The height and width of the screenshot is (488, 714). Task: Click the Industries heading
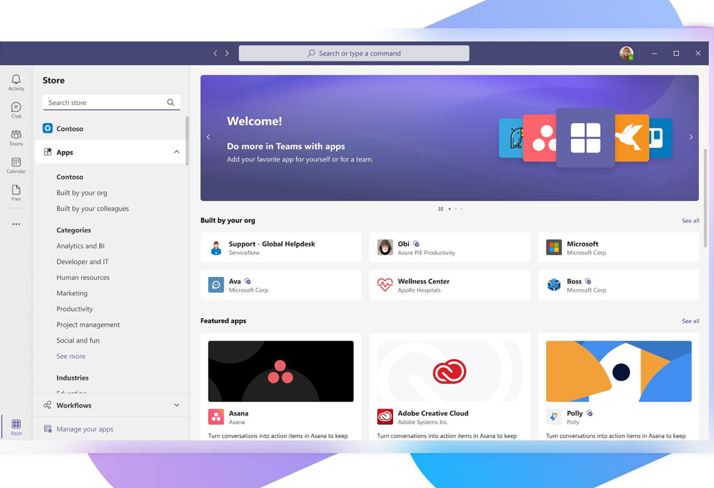(x=73, y=378)
